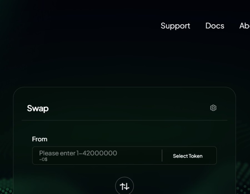250x194 pixels.
Task: Open slippage settings with the cog icon
Action: (213, 108)
